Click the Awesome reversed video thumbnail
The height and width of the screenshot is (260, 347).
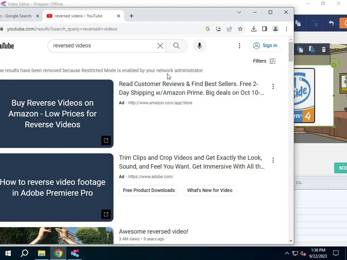pyautogui.click(x=57, y=236)
